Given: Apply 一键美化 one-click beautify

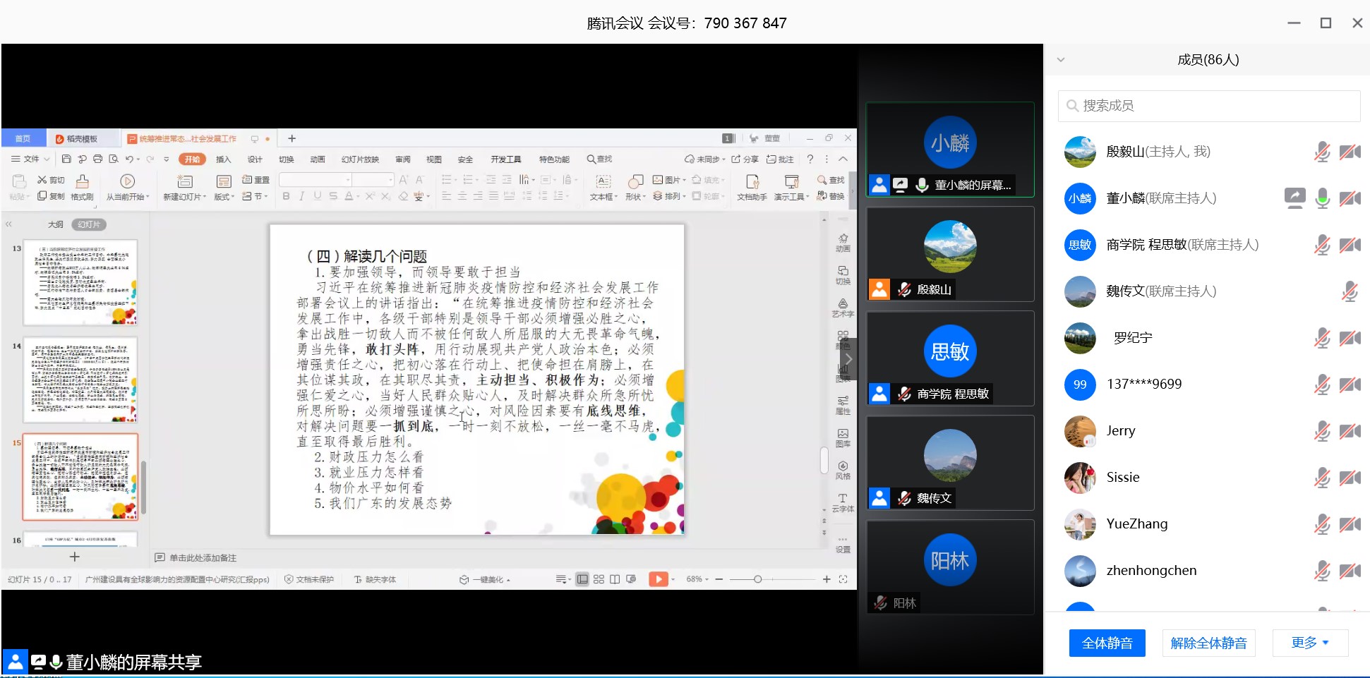Looking at the screenshot, I should pyautogui.click(x=485, y=579).
